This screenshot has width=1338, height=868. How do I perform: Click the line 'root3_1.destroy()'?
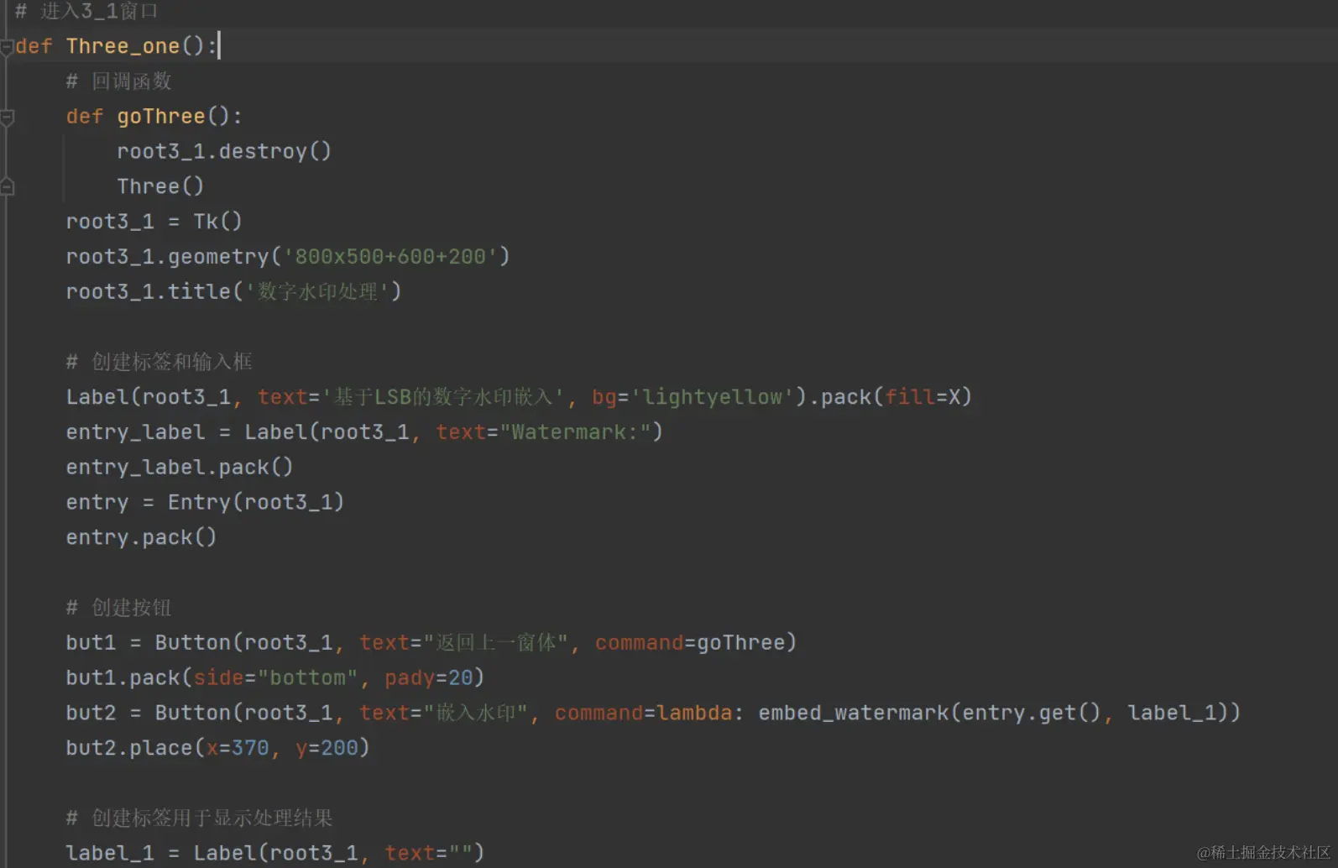[x=224, y=152]
